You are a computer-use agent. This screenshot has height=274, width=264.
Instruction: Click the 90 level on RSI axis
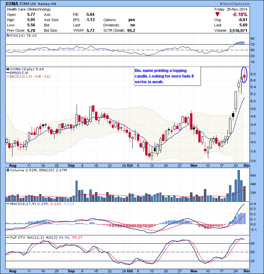point(253,38)
